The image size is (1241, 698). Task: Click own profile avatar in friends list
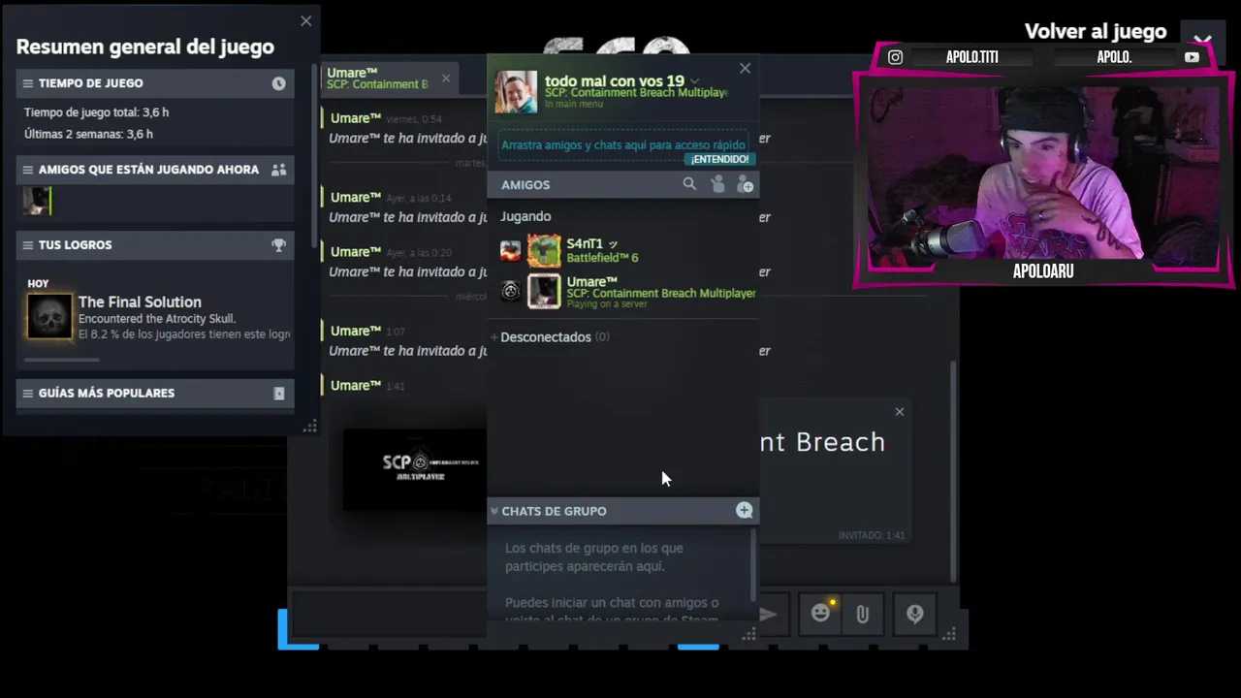pyautogui.click(x=516, y=92)
